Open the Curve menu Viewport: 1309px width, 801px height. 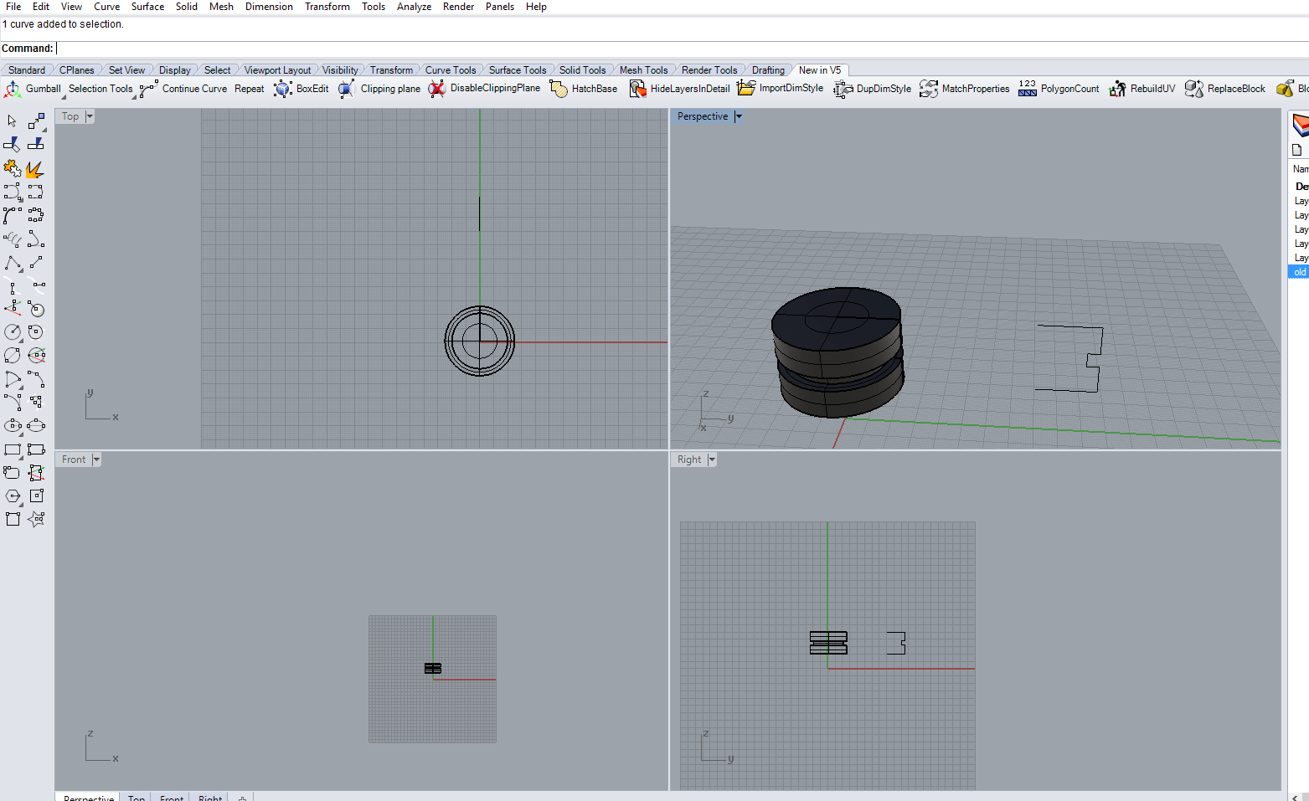coord(106,7)
